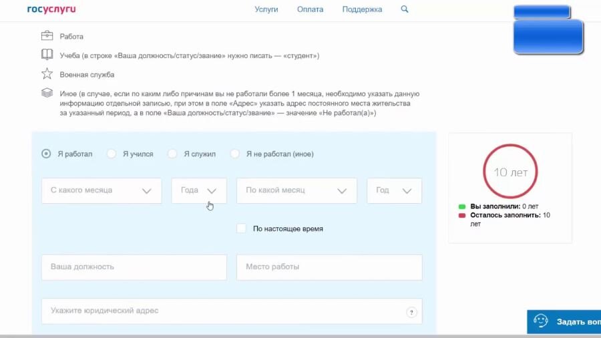Select the Я учился radio button
The image size is (601, 338).
111,154
